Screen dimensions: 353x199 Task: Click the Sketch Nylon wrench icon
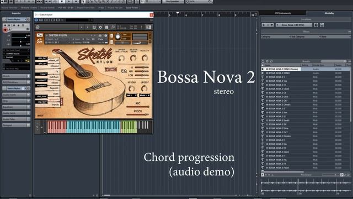point(39,35)
